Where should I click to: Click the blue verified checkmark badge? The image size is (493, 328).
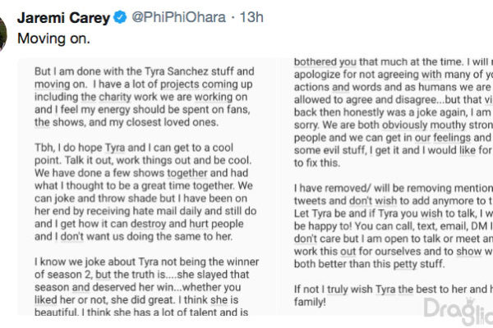(x=120, y=17)
